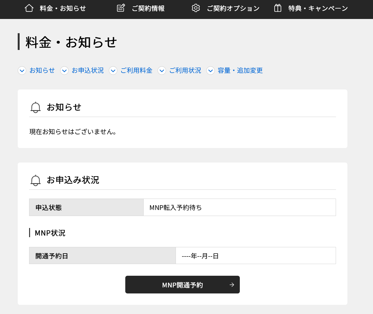373x314 pixels.
Task: Click the chevron circle before お知らせ link
Action: pos(22,71)
